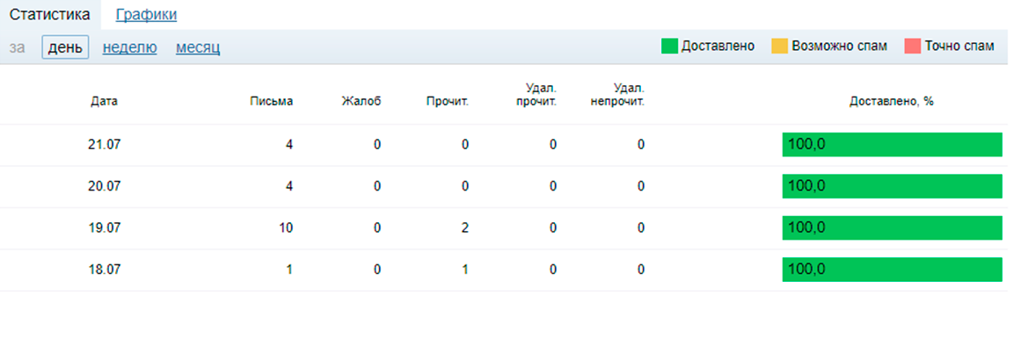Click the Прочит. column header
This screenshot has width=1021, height=353.
[448, 101]
